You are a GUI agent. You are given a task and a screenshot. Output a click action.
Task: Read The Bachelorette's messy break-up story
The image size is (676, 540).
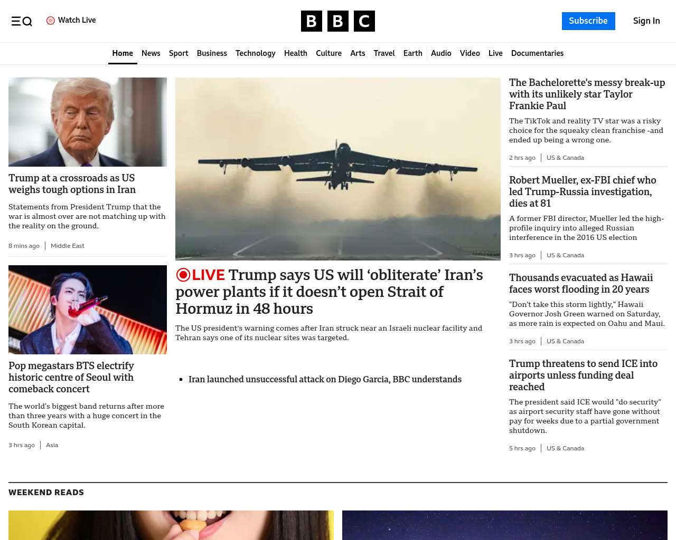pyautogui.click(x=587, y=94)
